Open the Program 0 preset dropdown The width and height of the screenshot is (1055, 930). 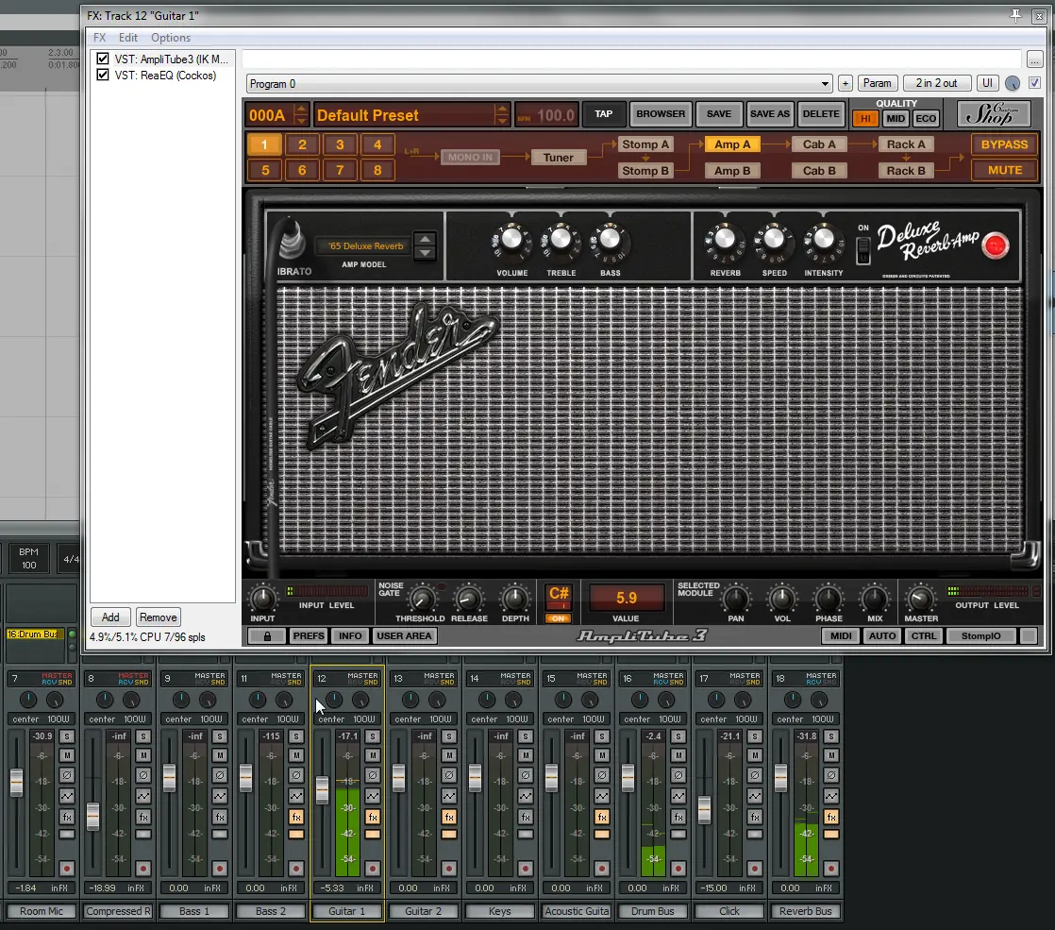point(539,83)
